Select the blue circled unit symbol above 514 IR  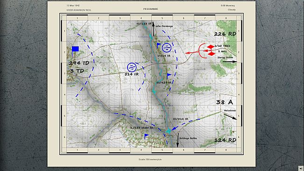click(x=132, y=67)
